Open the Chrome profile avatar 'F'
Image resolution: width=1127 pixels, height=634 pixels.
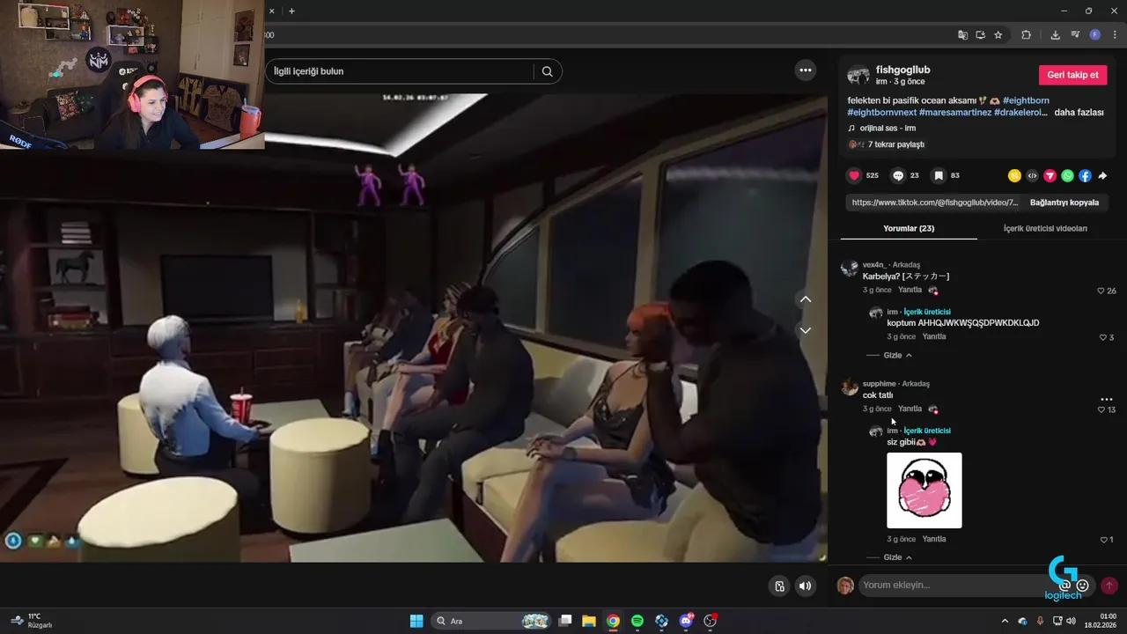[1095, 35]
